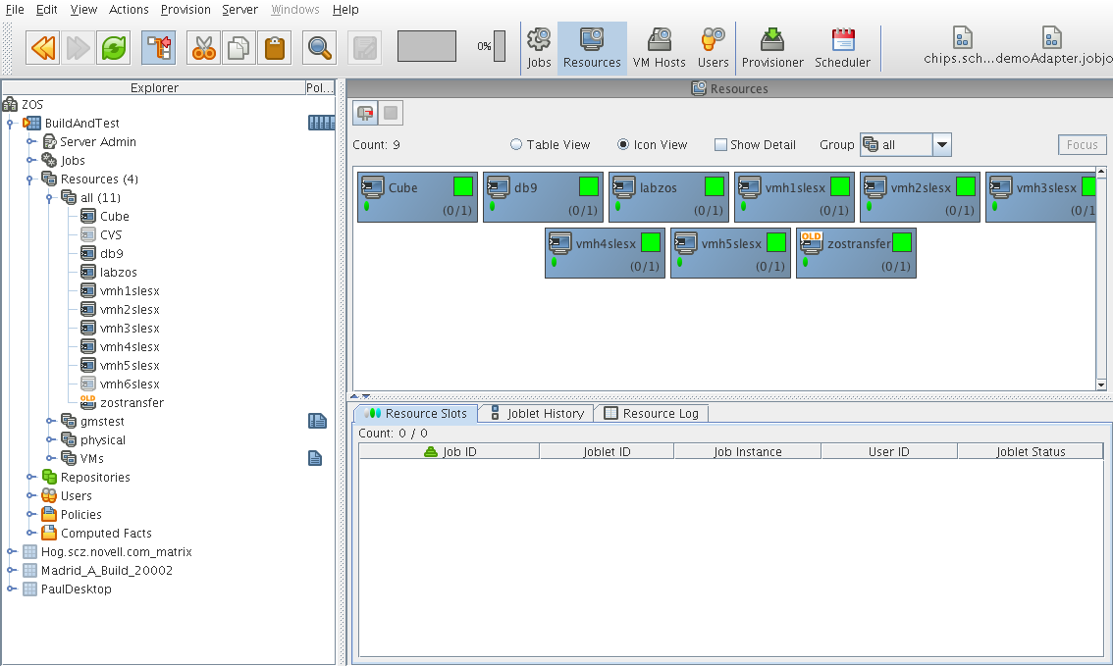1113x666 pixels.
Task: Click the copy documents icon
Action: tap(238, 48)
